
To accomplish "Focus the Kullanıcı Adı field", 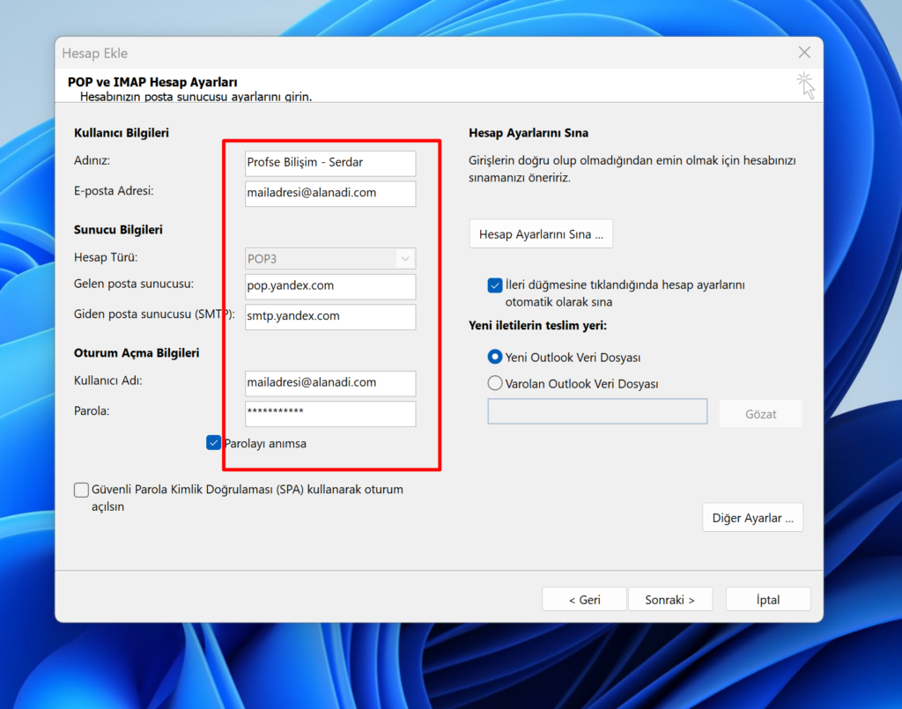I will coord(330,383).
